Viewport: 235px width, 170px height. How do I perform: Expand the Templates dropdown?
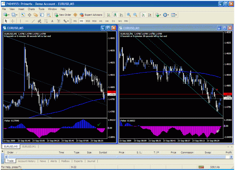176,15
